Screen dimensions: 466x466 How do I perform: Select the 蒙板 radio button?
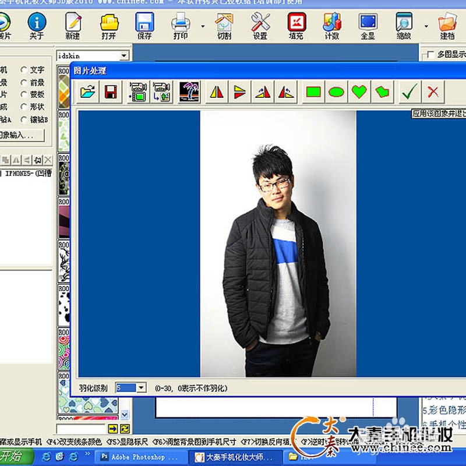[24, 94]
